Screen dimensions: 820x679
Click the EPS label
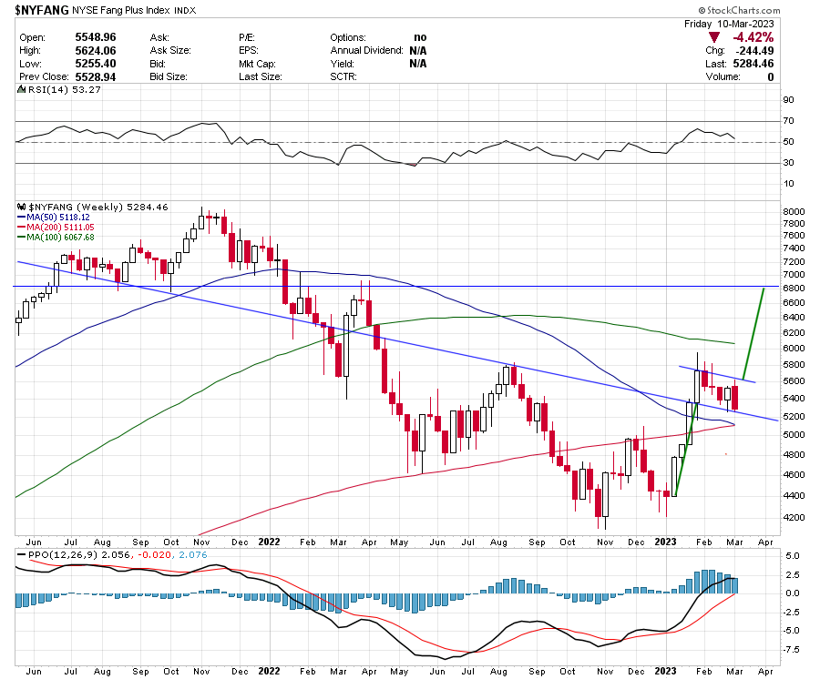pos(249,51)
